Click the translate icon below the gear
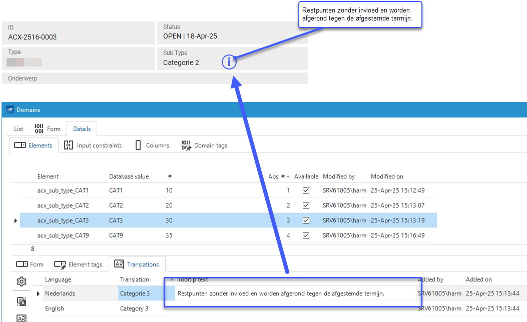This screenshot has width=527, height=322. point(22,301)
